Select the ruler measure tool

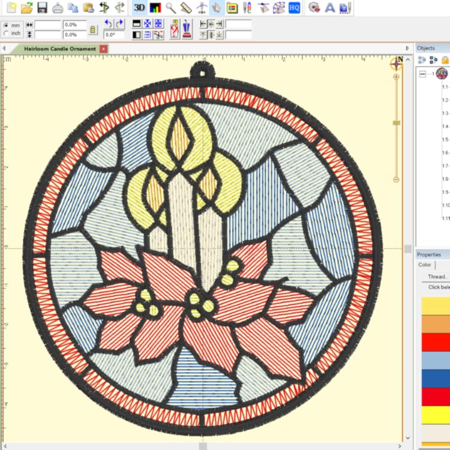pyautogui.click(x=186, y=8)
